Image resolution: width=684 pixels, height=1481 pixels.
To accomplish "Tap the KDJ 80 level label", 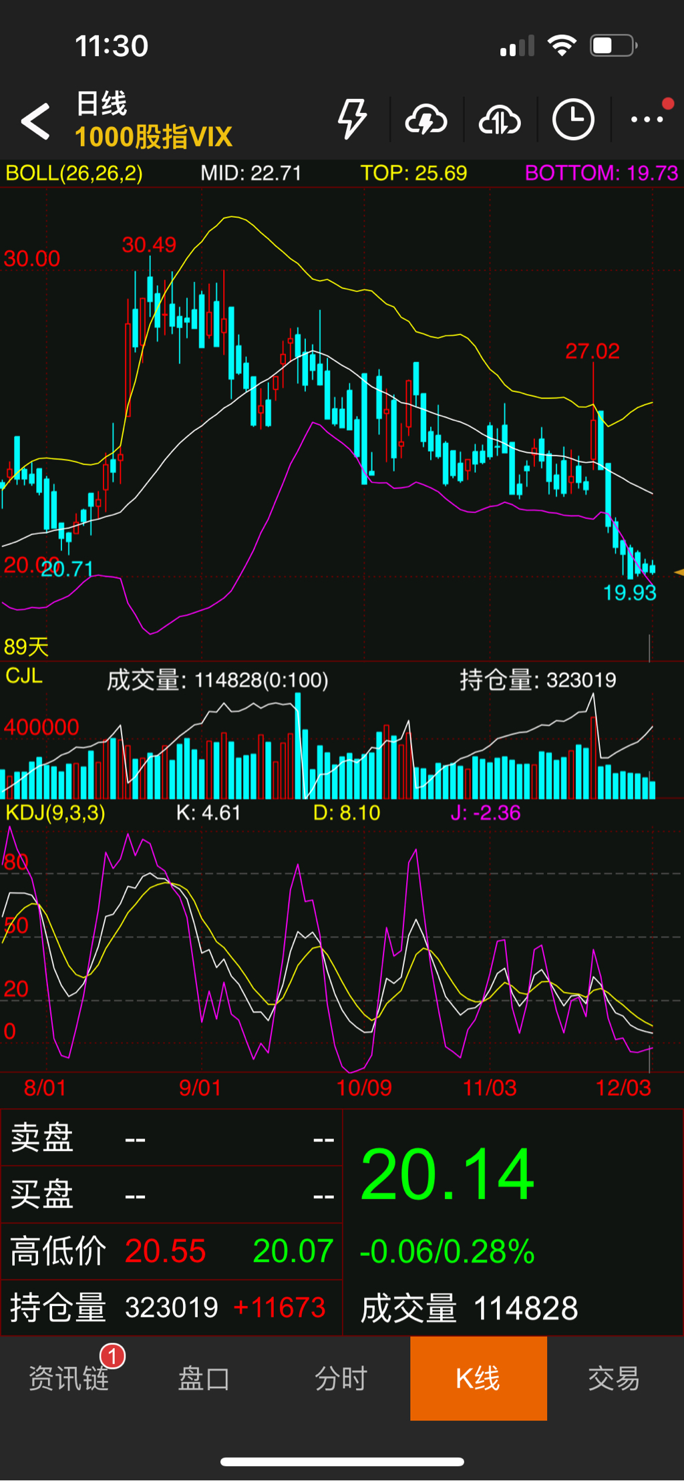I will 16,862.
